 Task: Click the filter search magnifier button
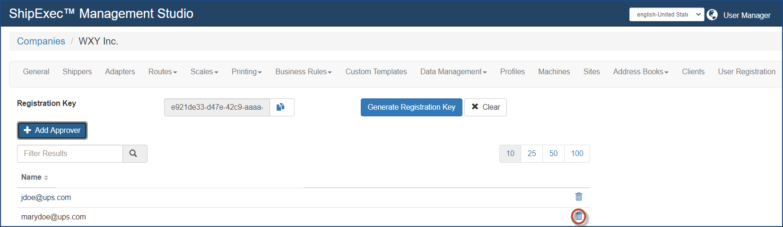(135, 154)
